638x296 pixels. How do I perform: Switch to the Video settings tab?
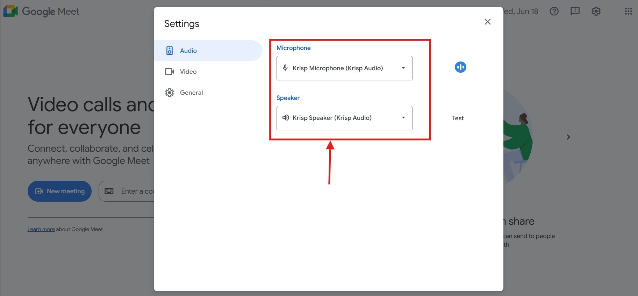tap(208, 72)
